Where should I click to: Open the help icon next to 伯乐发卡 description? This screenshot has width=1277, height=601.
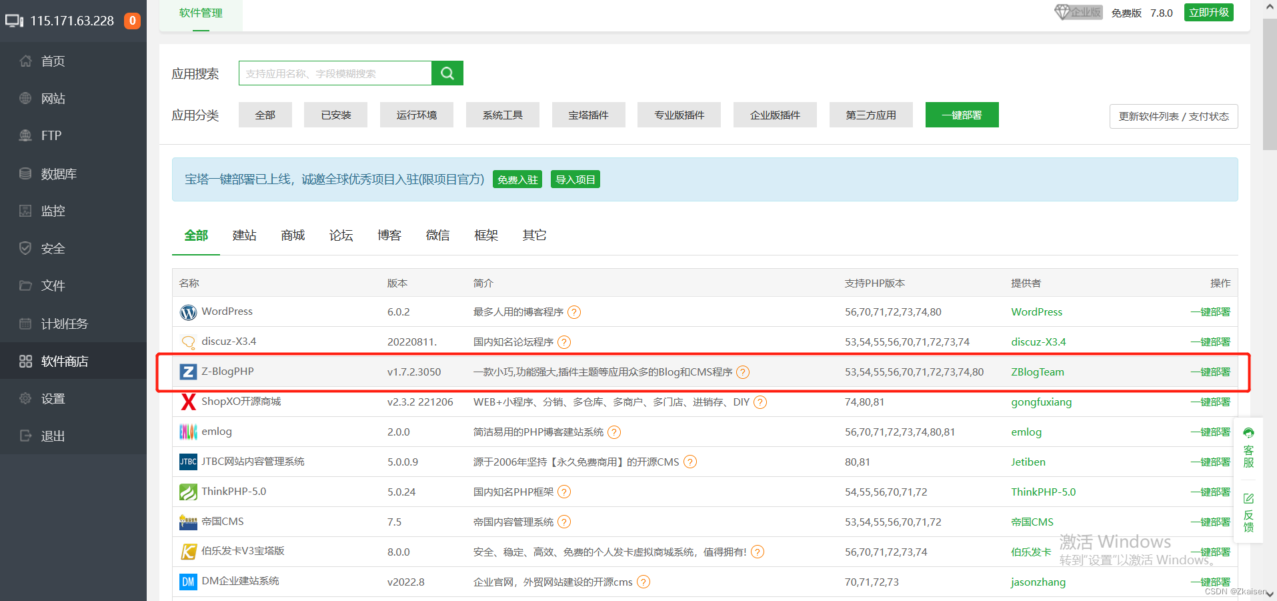click(x=758, y=552)
